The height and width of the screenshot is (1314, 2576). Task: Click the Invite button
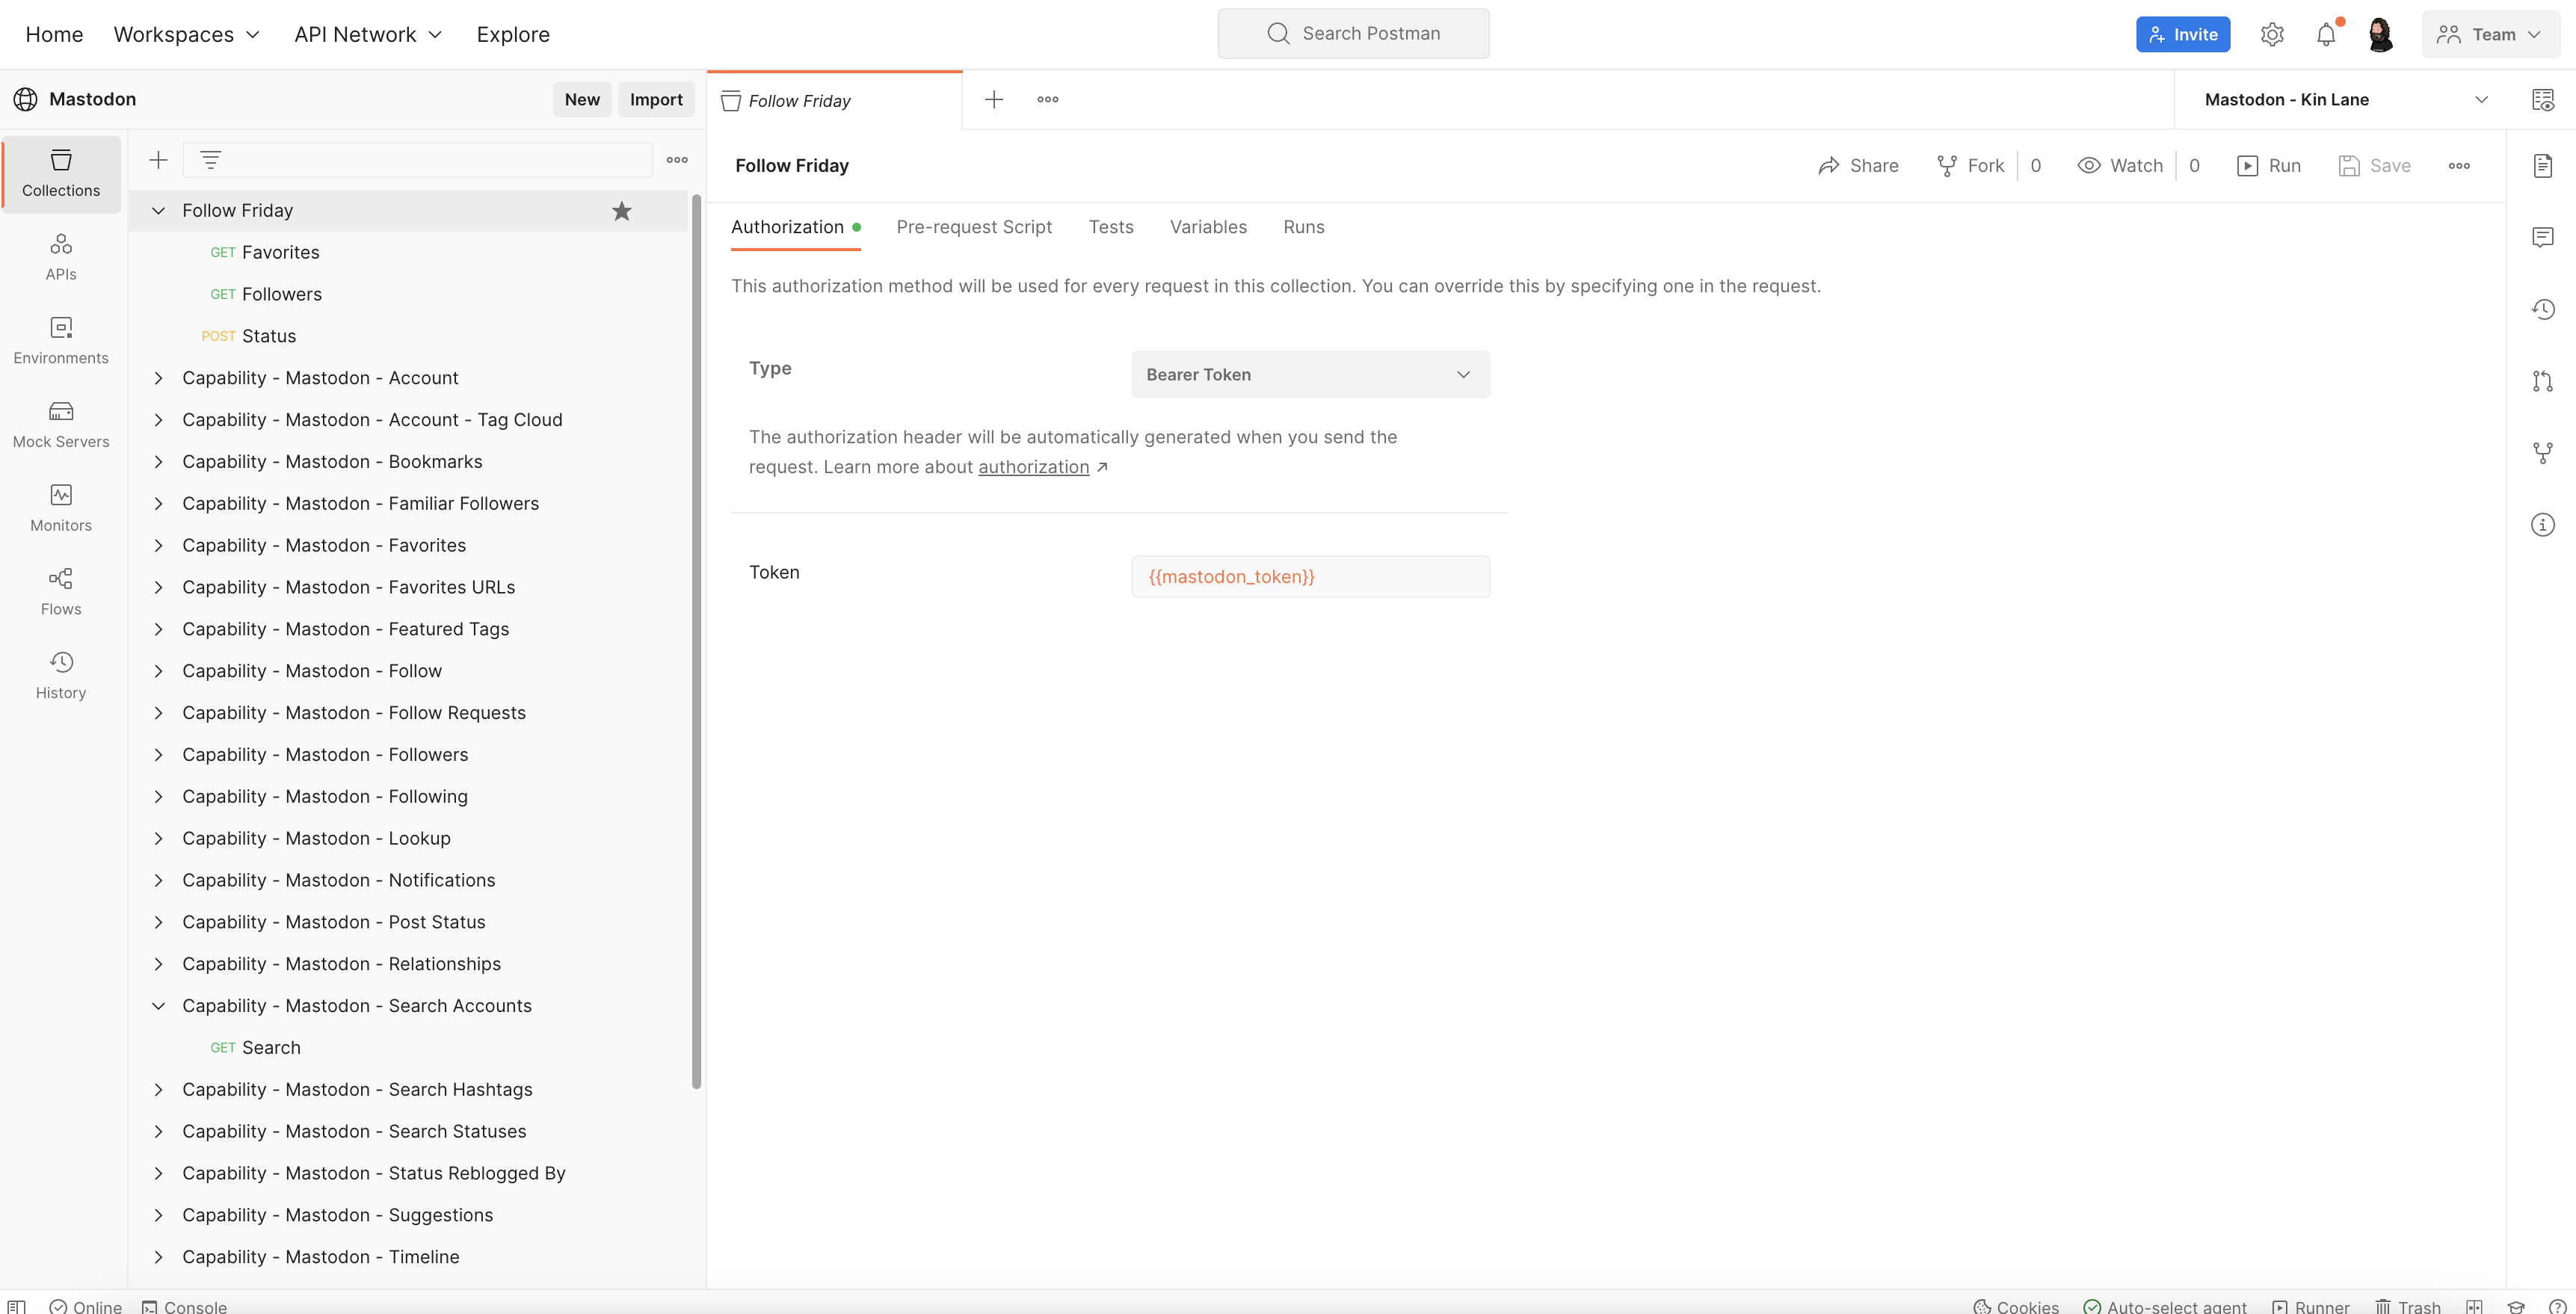point(2183,34)
